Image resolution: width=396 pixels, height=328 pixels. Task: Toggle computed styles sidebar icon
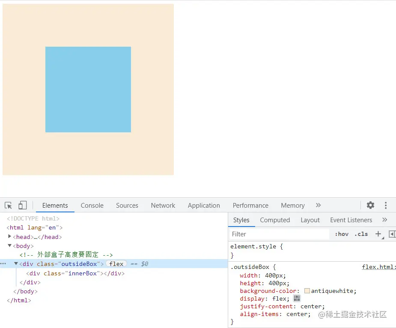pos(392,234)
